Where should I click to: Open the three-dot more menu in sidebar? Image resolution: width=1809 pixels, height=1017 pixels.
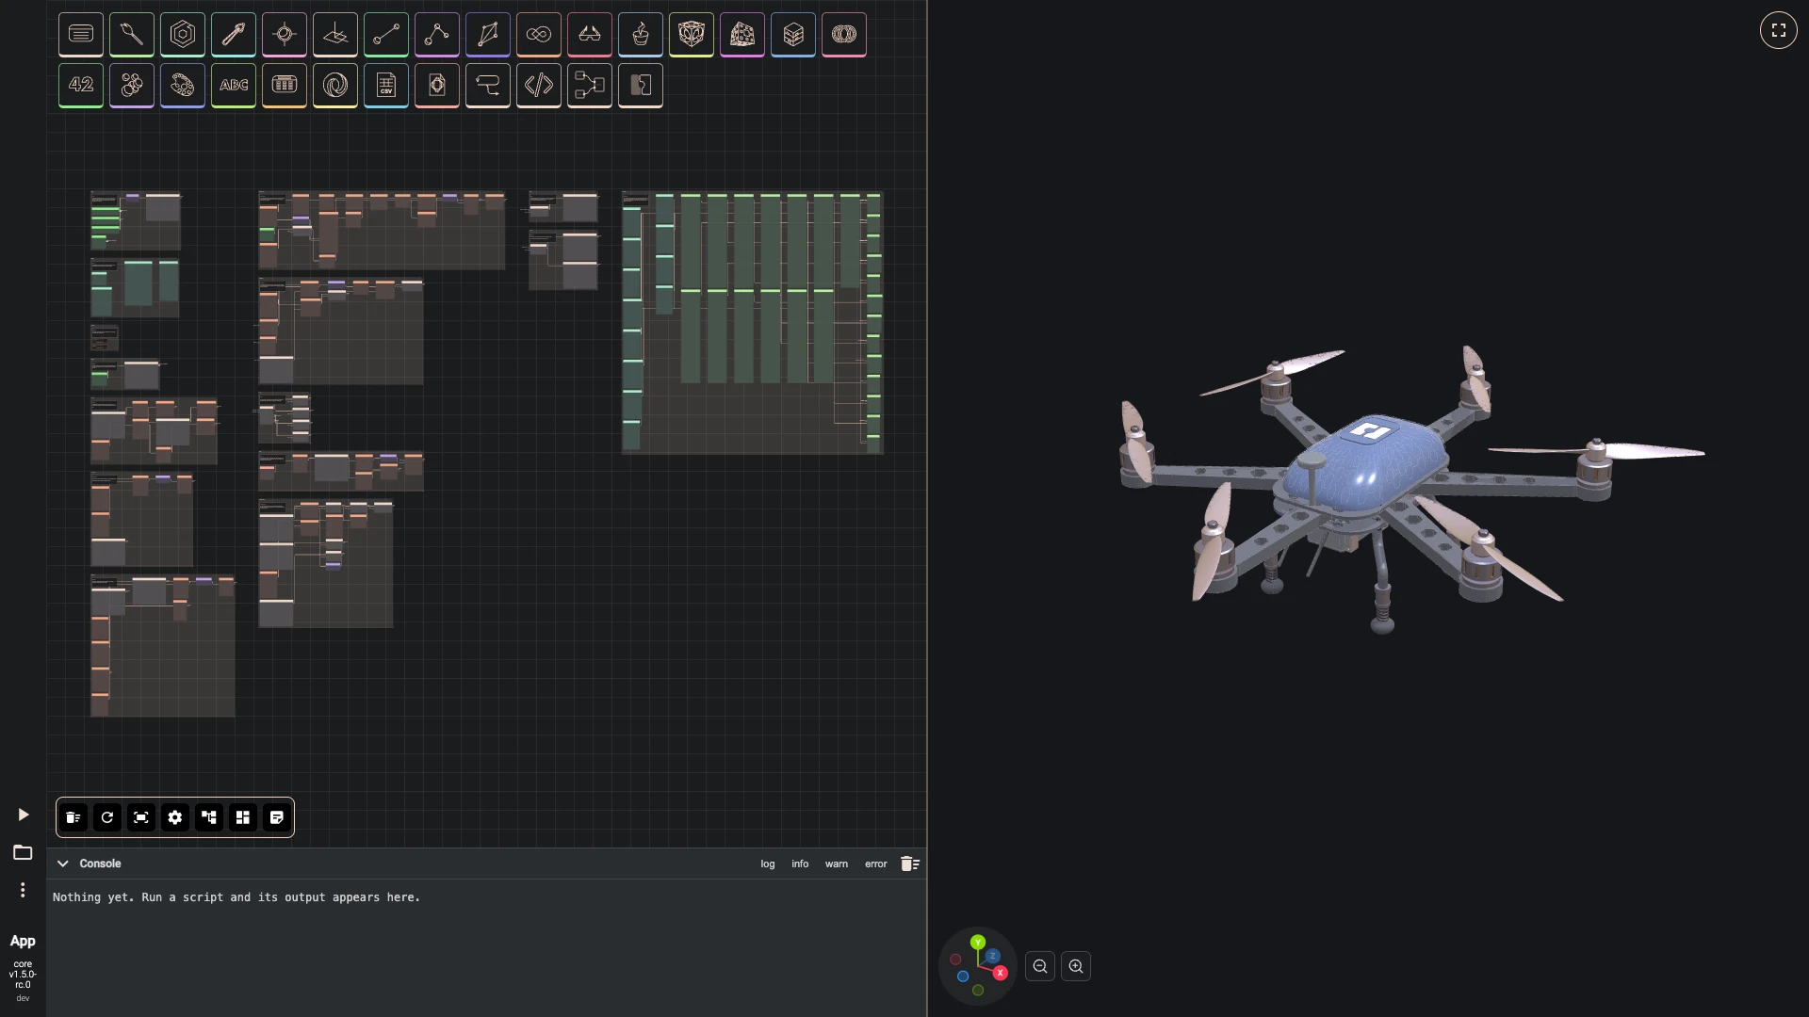click(x=23, y=890)
